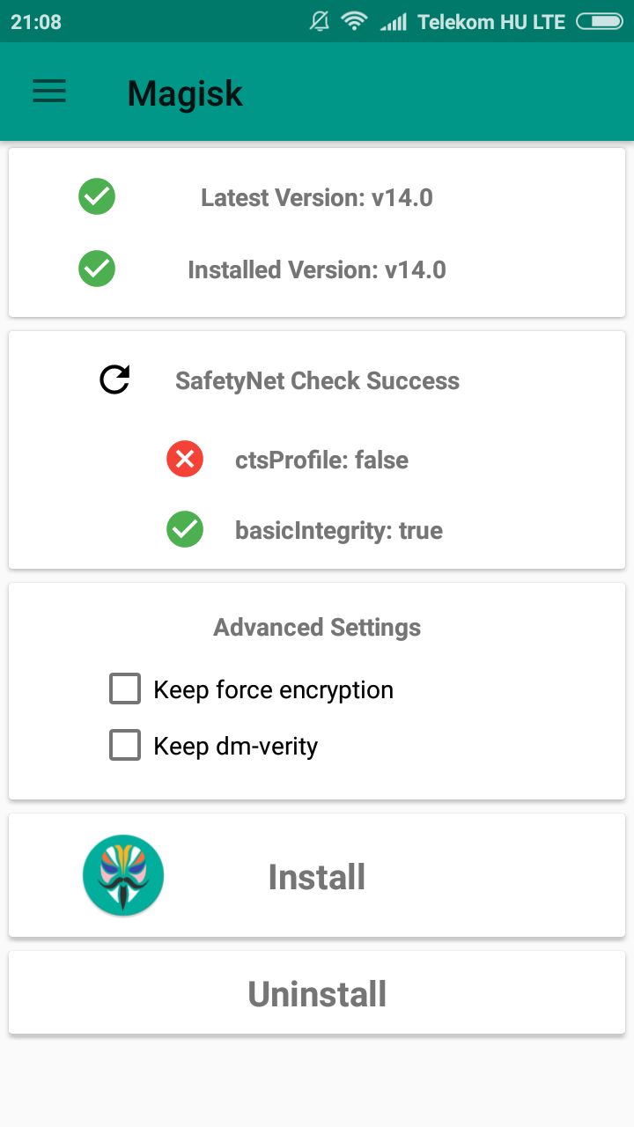
Task: Tap the Install button
Action: click(x=317, y=876)
